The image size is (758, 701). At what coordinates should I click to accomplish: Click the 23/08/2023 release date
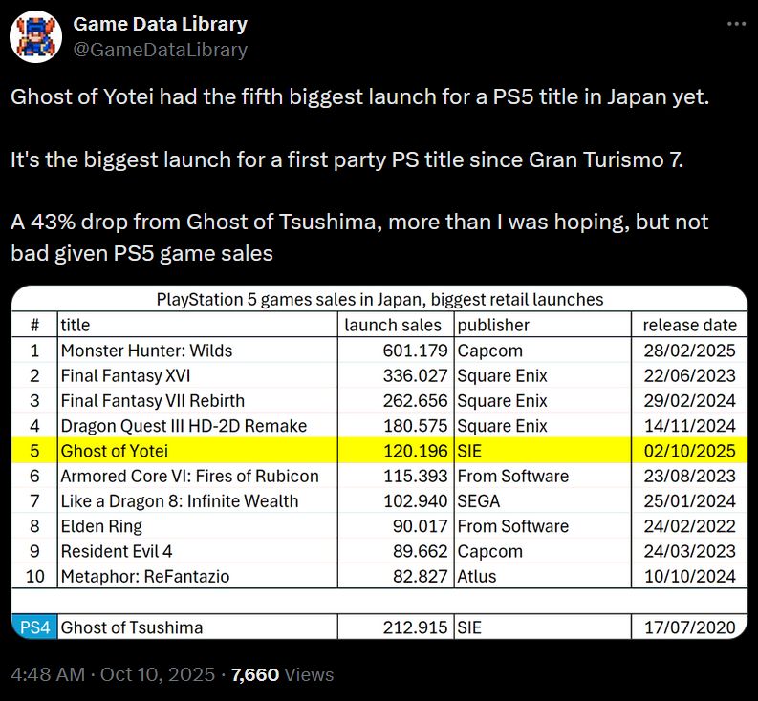[690, 476]
